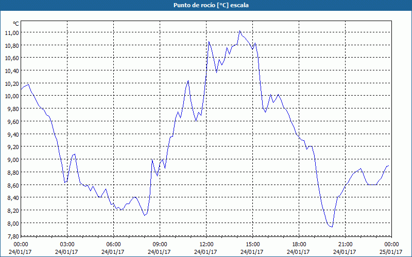
Task: Pick the 9,80 tick label
Action: click(x=13, y=109)
